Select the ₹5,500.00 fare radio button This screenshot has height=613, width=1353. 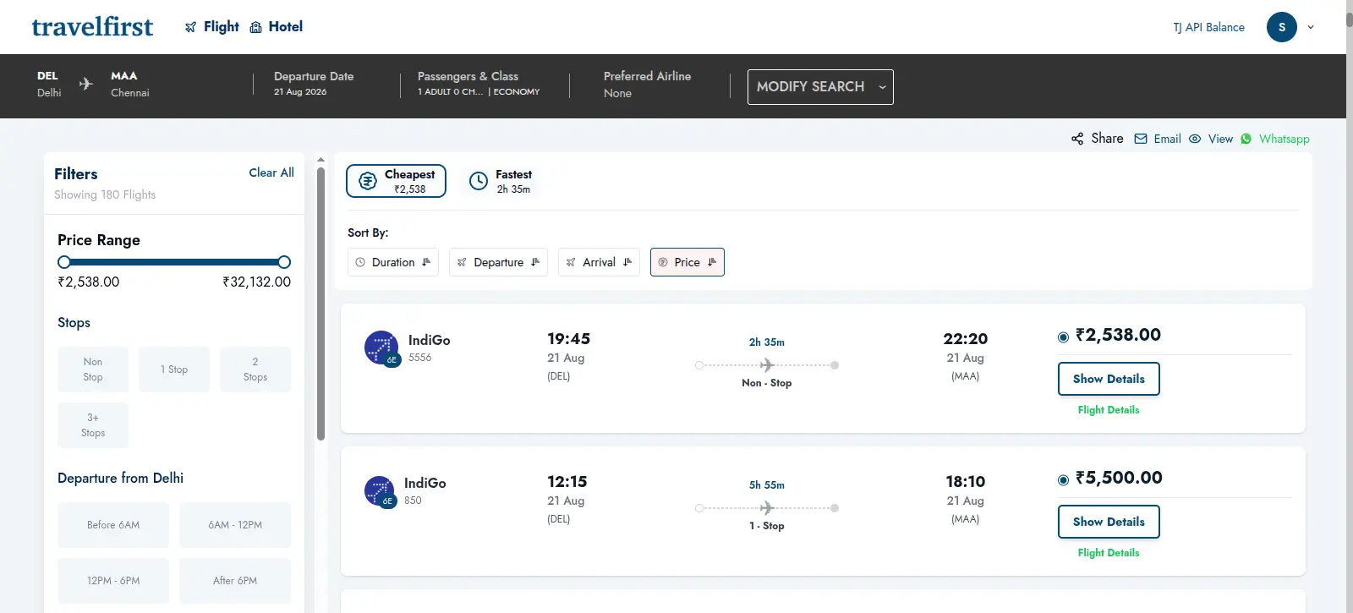(x=1063, y=480)
